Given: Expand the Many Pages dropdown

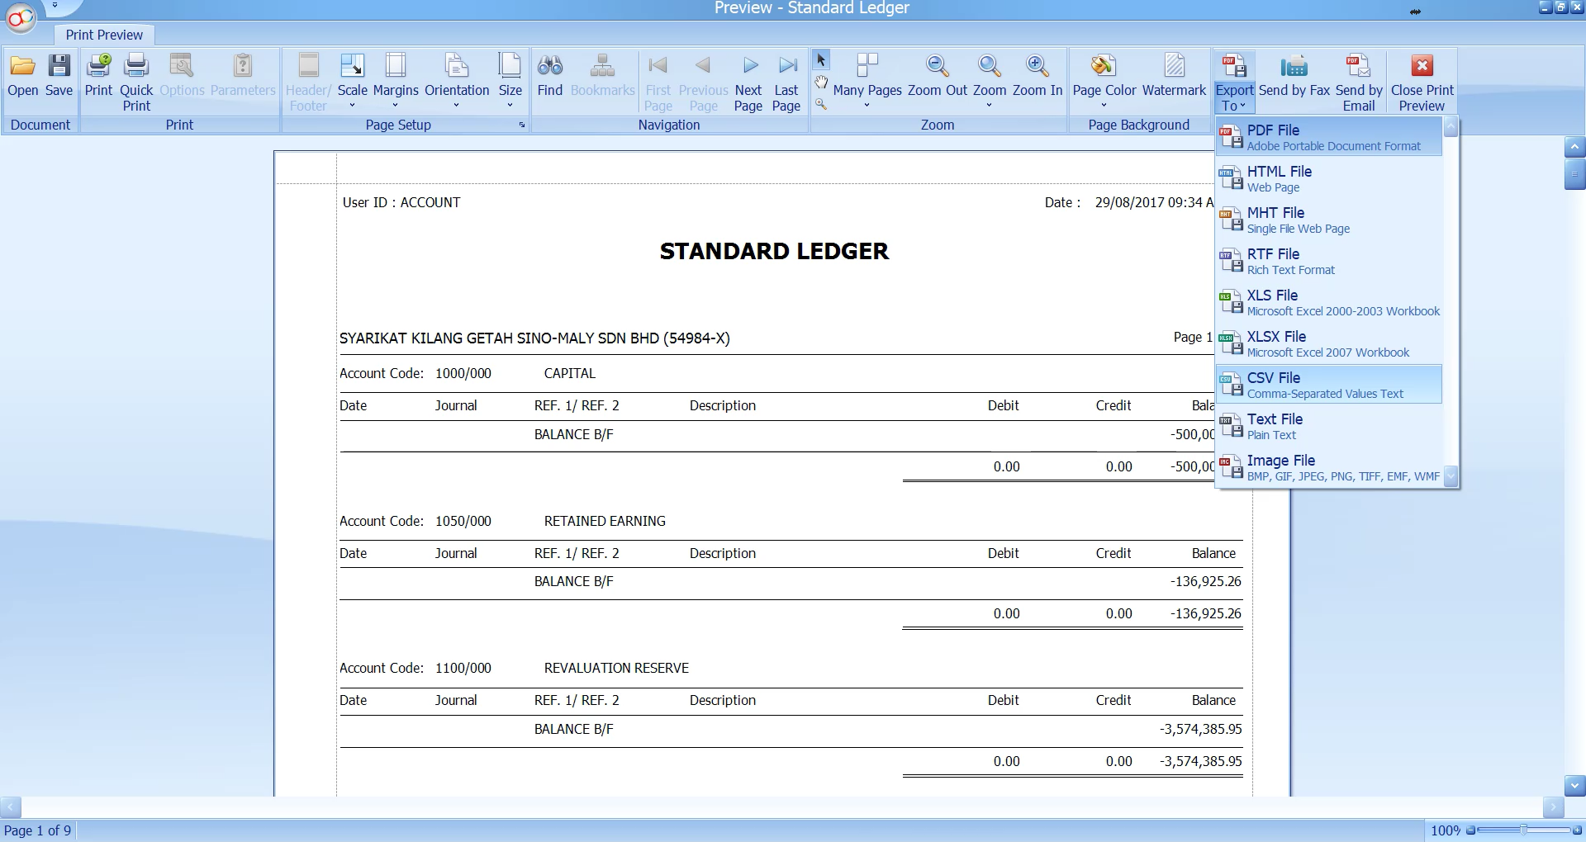Looking at the screenshot, I should pyautogui.click(x=867, y=81).
